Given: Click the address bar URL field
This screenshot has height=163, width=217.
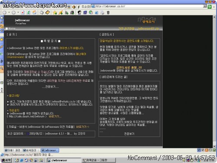Looking at the screenshot, I should point(148,6).
